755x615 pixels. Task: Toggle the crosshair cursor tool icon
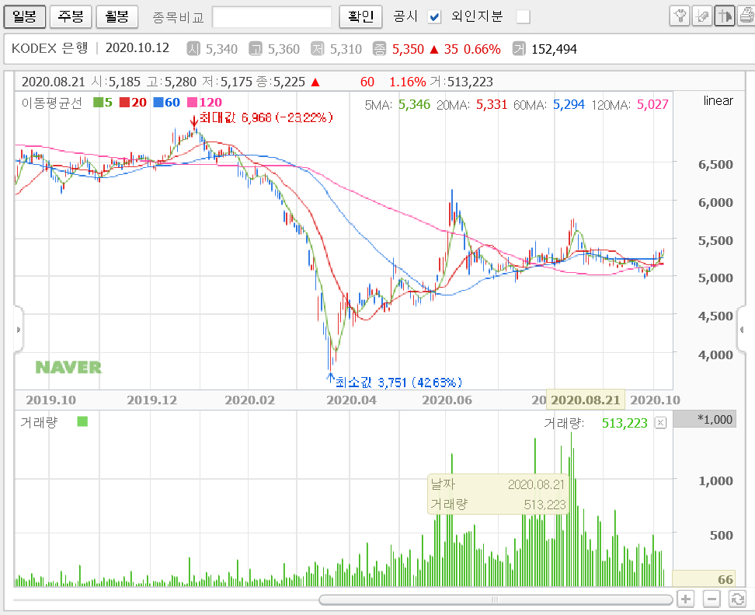point(724,16)
